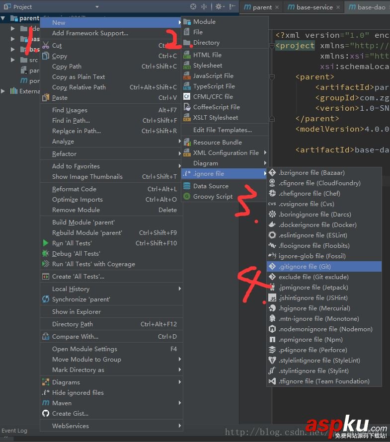Click the project tag in editor
The height and width of the screenshot is (442, 390).
pos(295,46)
